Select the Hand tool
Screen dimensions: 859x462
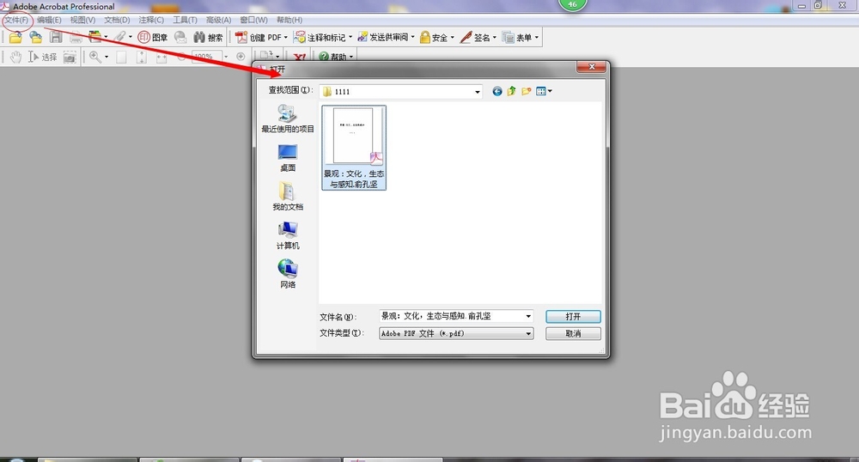[15, 57]
